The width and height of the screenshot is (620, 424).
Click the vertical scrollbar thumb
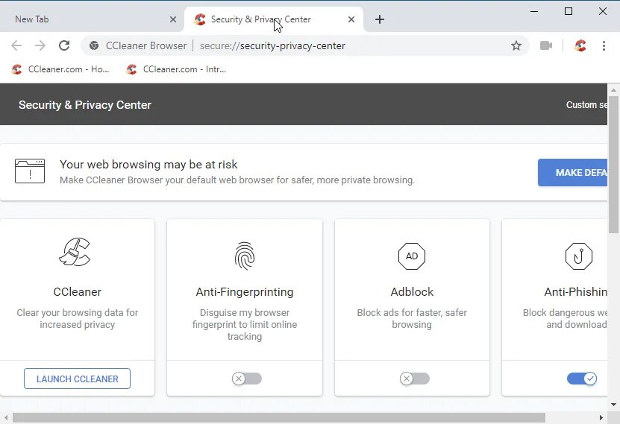[614, 164]
